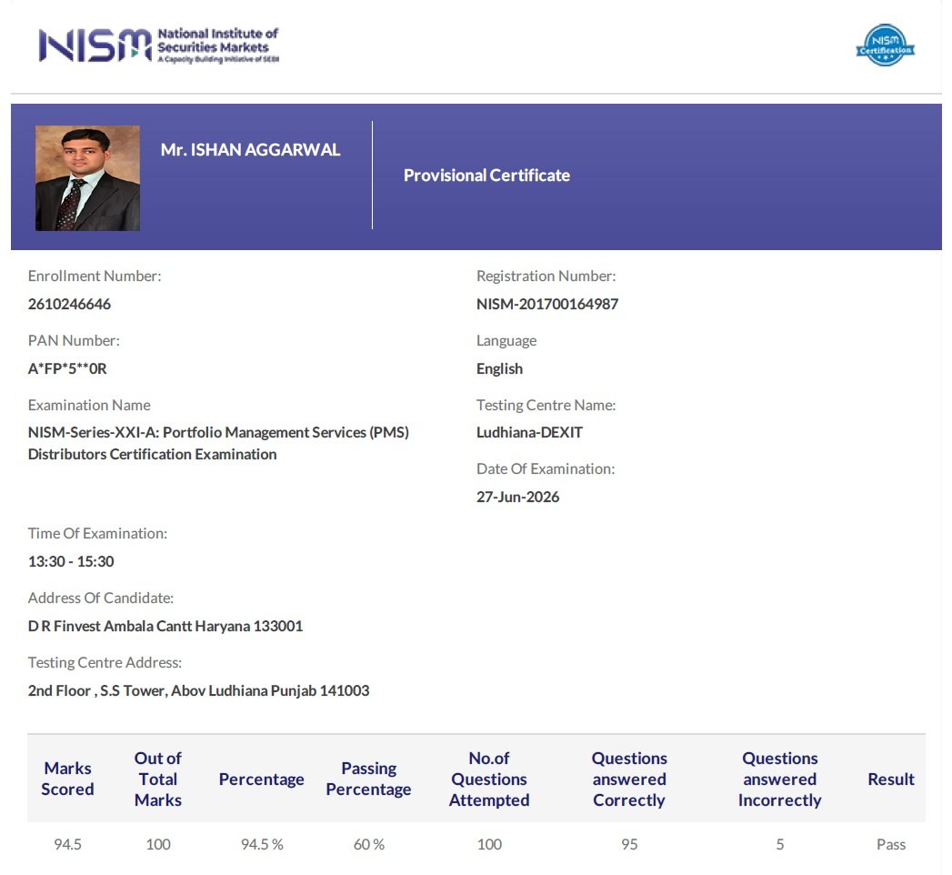Screen dimensions: 952x875
Task: Click the Questions answered Incorrectly header
Action: (x=779, y=779)
